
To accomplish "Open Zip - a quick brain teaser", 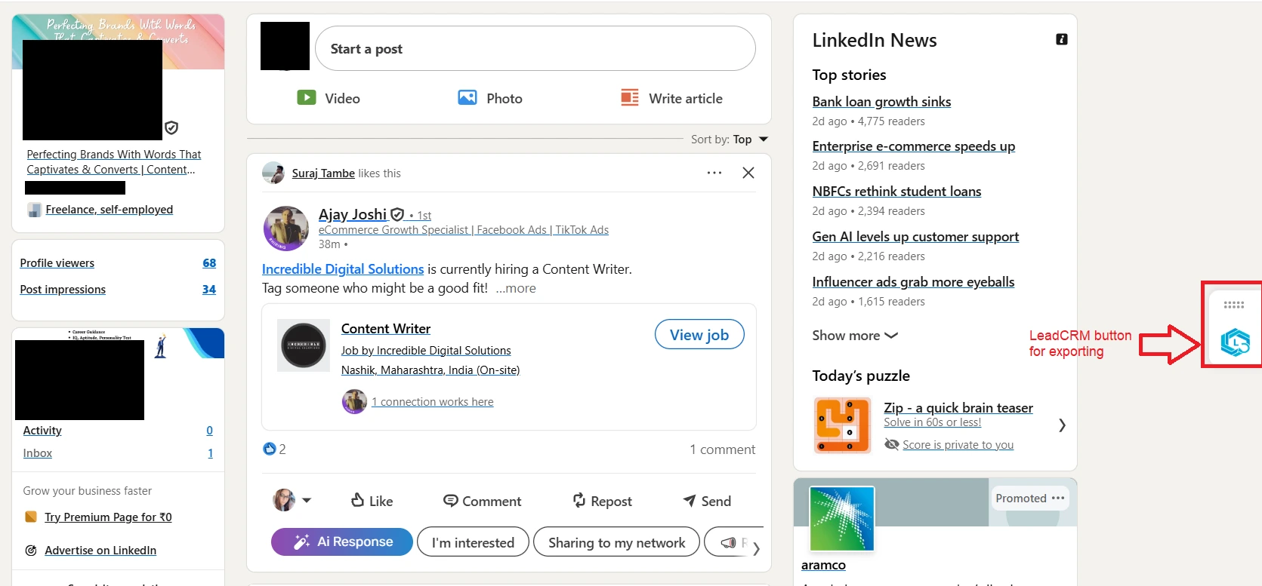I will 958,408.
